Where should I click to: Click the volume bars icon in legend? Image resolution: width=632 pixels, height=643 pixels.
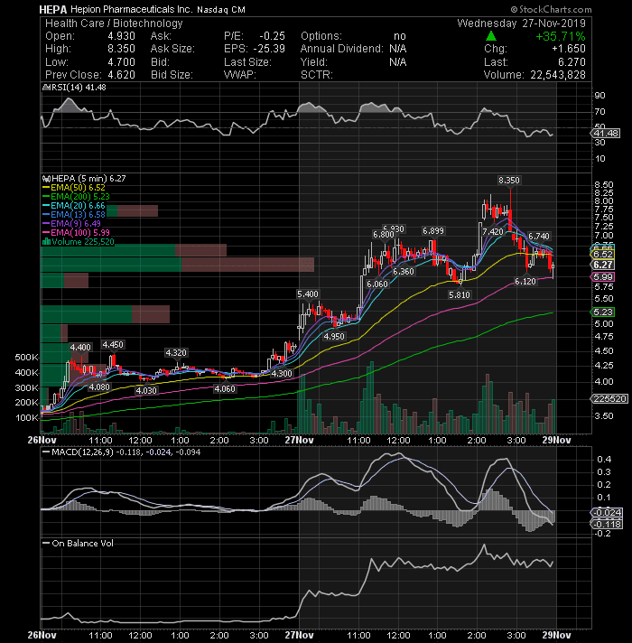(46, 241)
